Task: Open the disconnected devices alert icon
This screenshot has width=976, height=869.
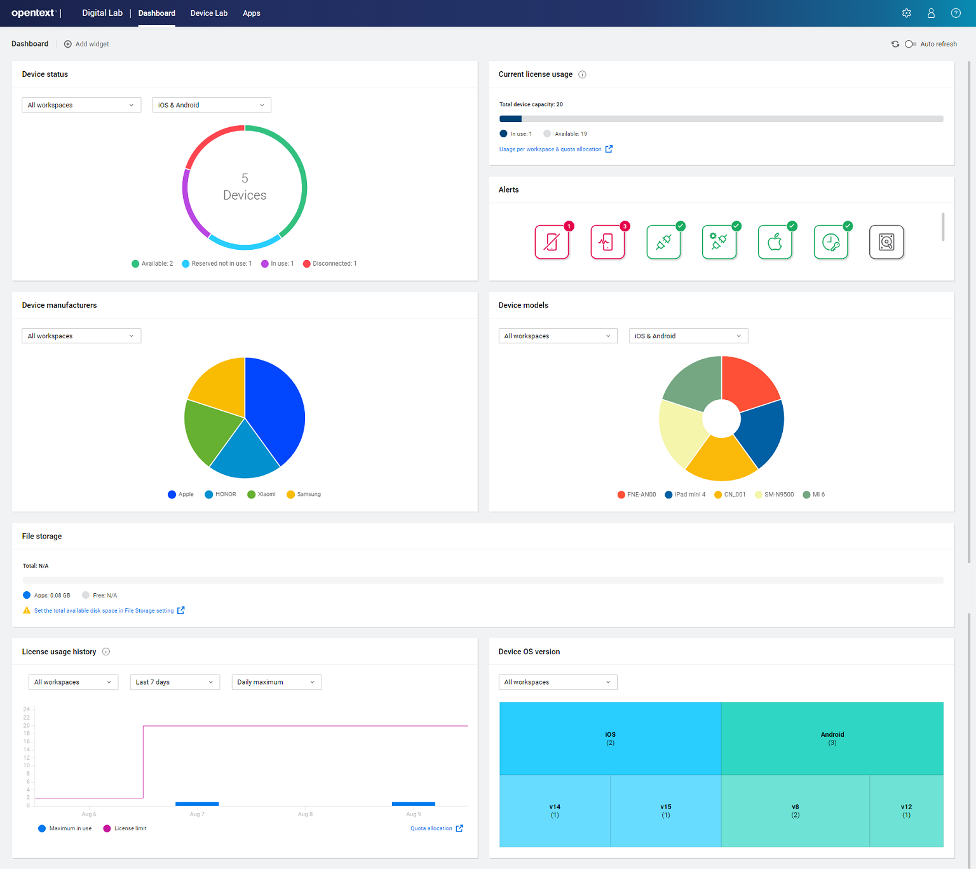Action: 552,242
